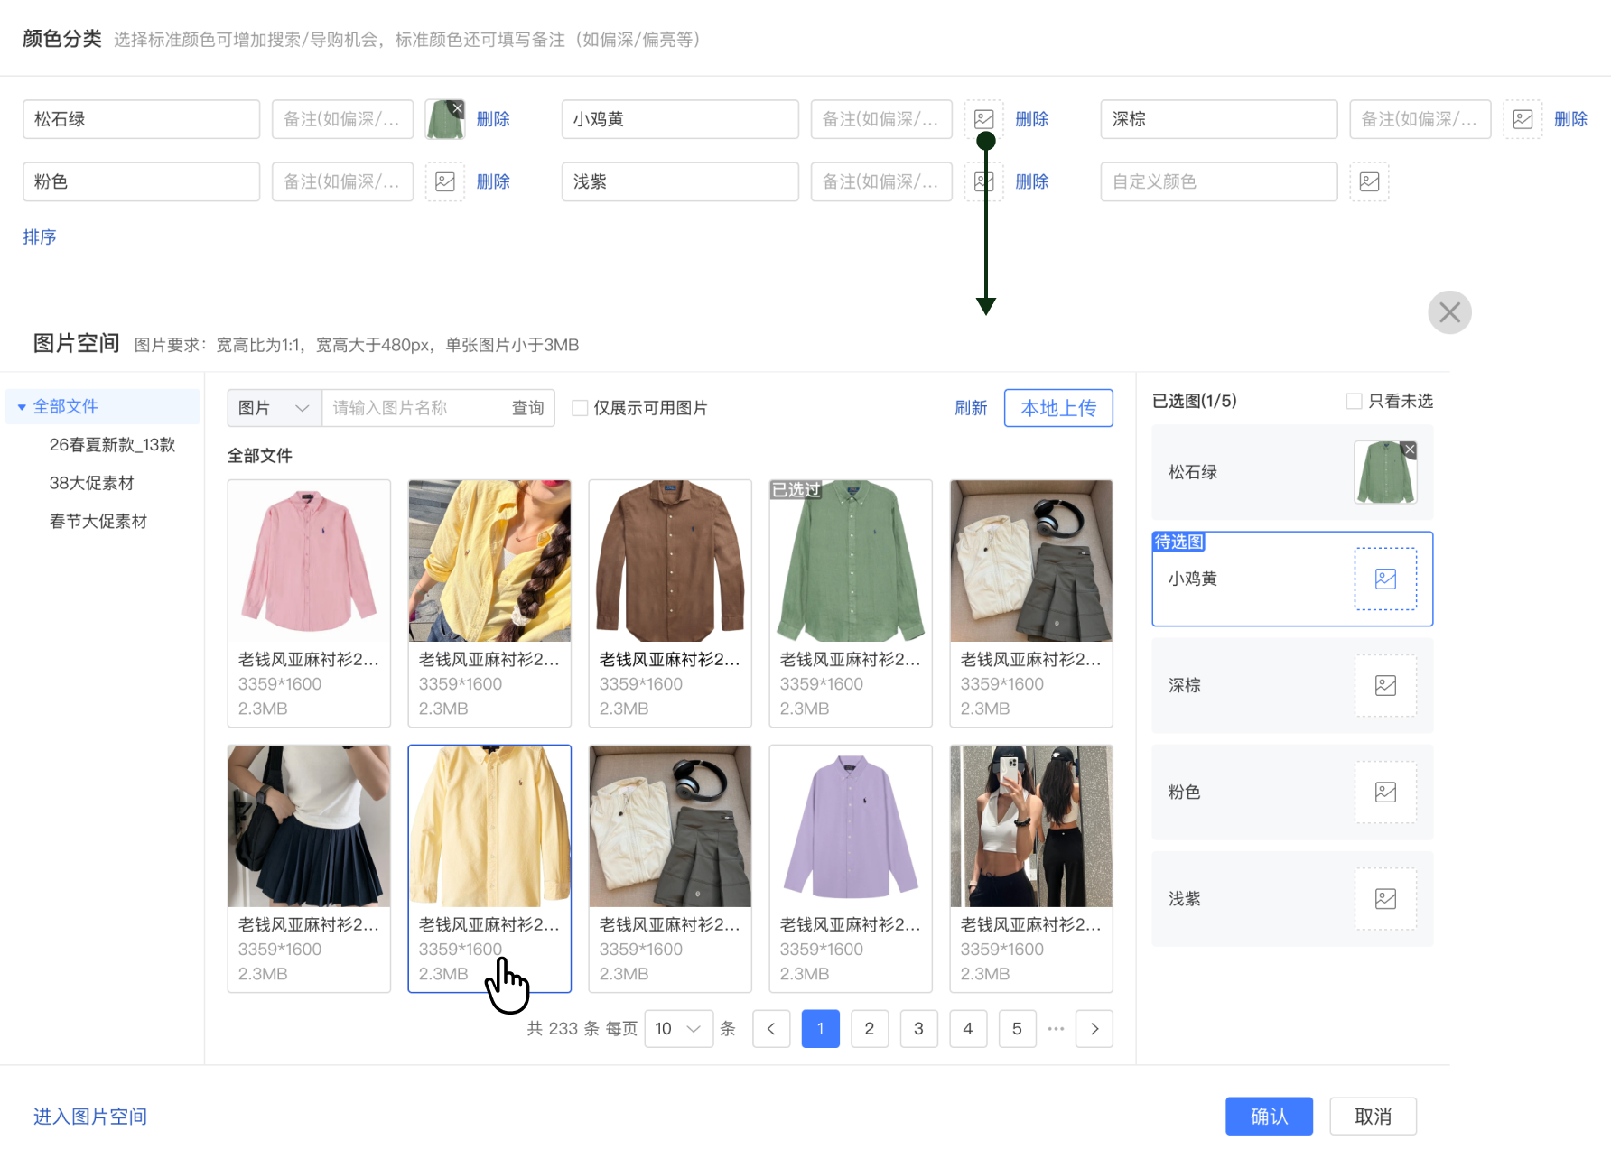
Task: Go to page 3
Action: pyautogui.click(x=918, y=1029)
